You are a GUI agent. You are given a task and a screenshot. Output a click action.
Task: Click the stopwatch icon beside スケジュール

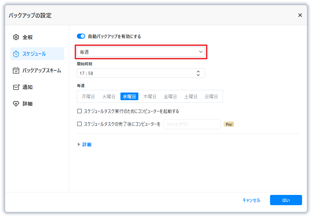point(16,54)
